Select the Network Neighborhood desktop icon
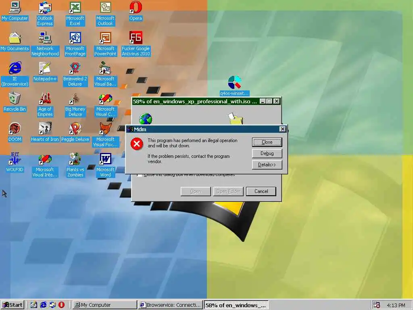Viewport: 413px width, 310px height. (45, 44)
